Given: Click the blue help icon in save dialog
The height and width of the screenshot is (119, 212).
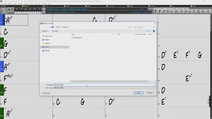Looking at the screenshot, I should [x=154, y=31].
